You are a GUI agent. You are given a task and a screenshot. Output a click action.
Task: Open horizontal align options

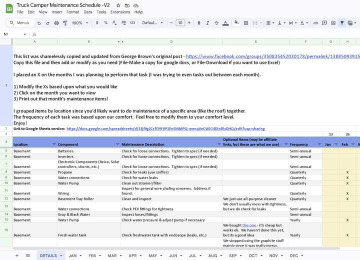pyautogui.click(x=270, y=23)
